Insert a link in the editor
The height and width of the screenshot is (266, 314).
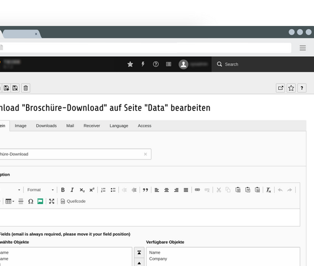point(197,190)
